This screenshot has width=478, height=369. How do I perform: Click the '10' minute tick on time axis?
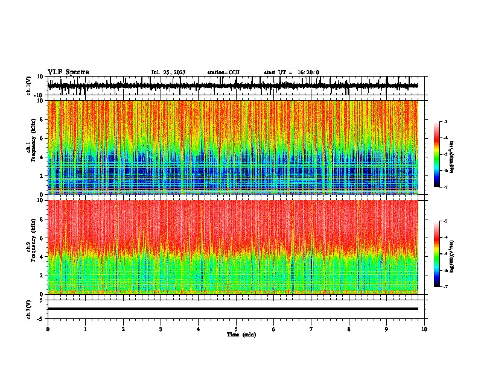point(424,329)
